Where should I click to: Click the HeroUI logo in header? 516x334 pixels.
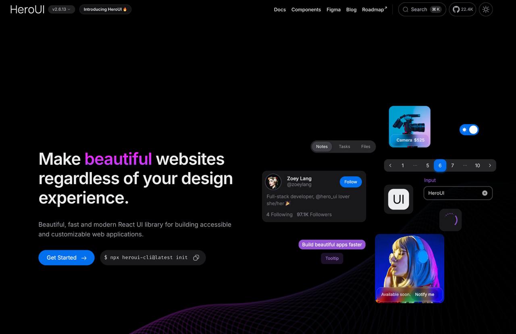(27, 9)
